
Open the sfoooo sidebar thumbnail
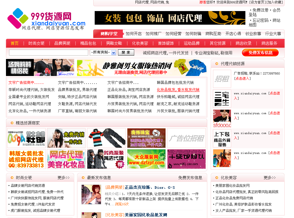222,118
